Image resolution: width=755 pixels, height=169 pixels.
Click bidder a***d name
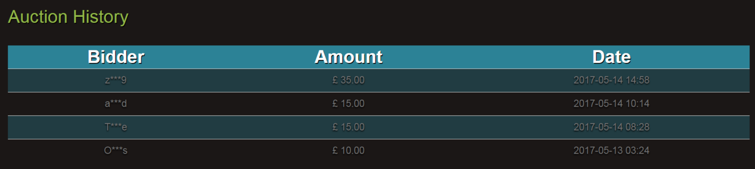tap(116, 104)
